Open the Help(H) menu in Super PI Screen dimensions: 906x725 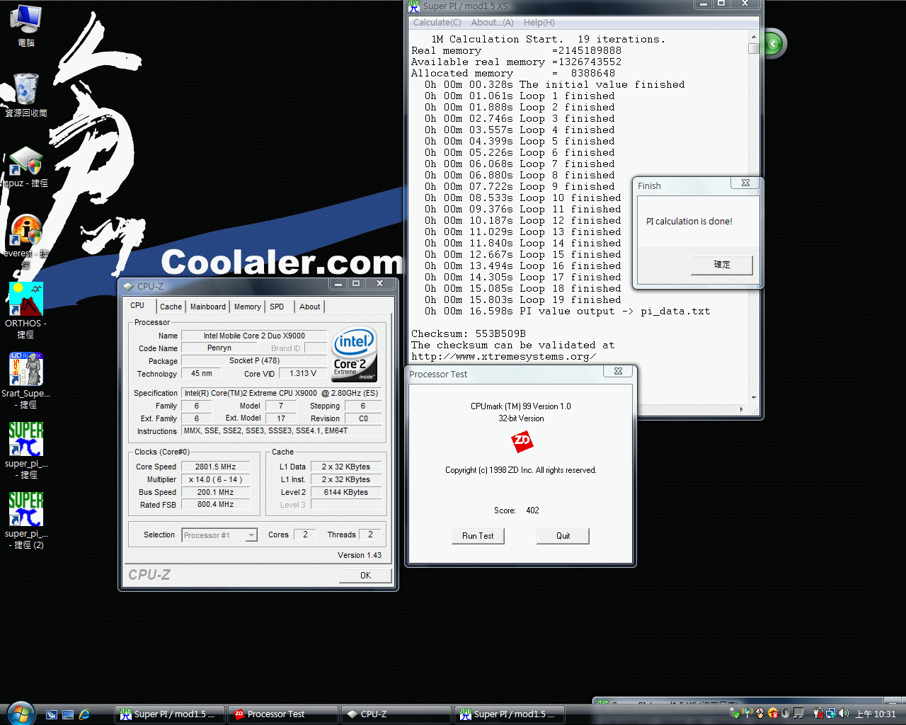tap(539, 23)
